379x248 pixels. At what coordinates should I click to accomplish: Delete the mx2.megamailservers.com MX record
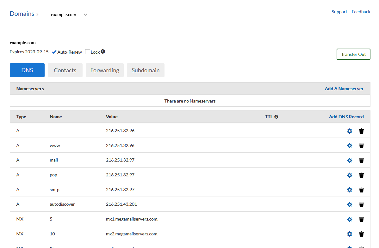[x=361, y=234]
